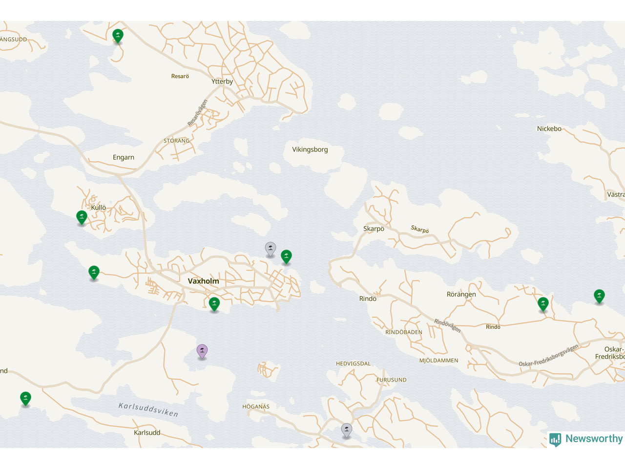Click the Rindövägen road label
625x469 pixels.
[448, 326]
